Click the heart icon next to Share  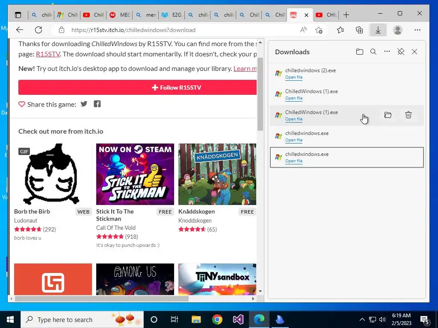(x=22, y=104)
